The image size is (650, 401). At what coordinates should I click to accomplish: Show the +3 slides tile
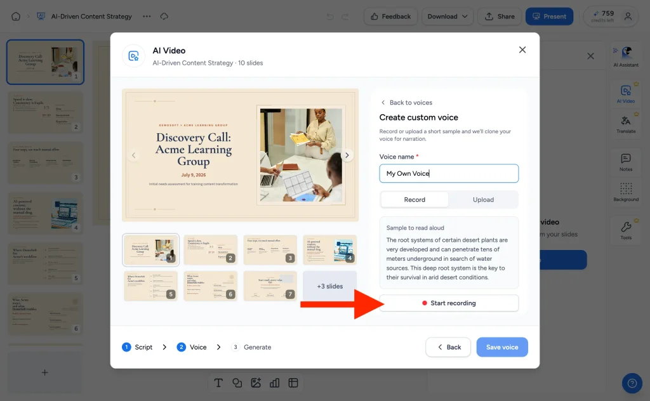tap(330, 286)
